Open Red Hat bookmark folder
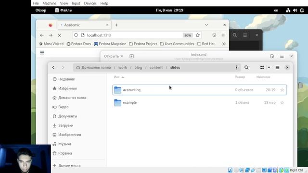The width and height of the screenshot is (308, 173). [206, 44]
